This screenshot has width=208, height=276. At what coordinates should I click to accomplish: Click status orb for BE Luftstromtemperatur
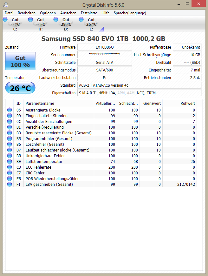(10, 161)
